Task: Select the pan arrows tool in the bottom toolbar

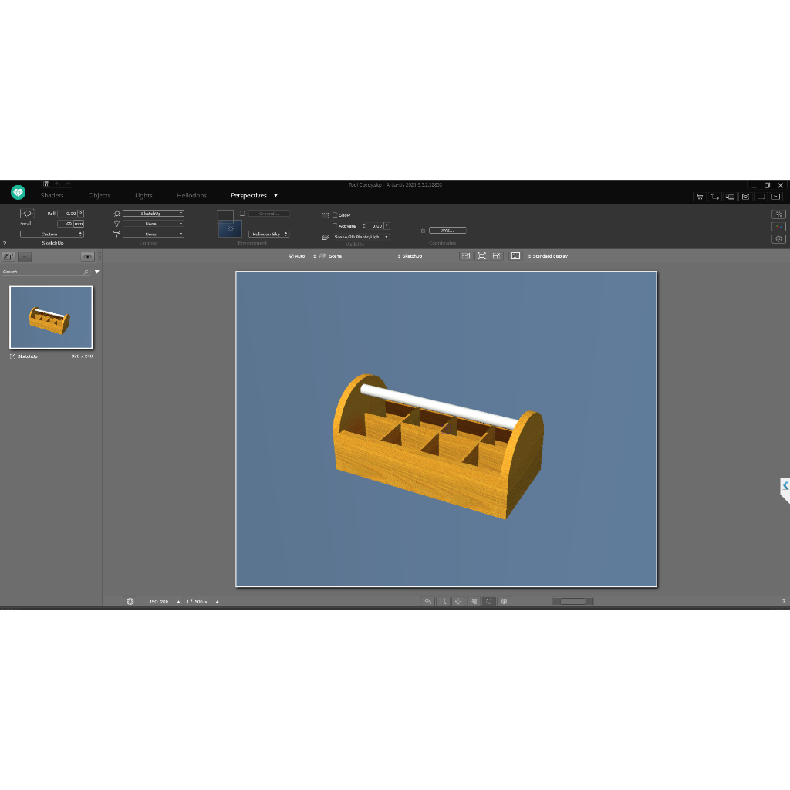Action: tap(458, 601)
